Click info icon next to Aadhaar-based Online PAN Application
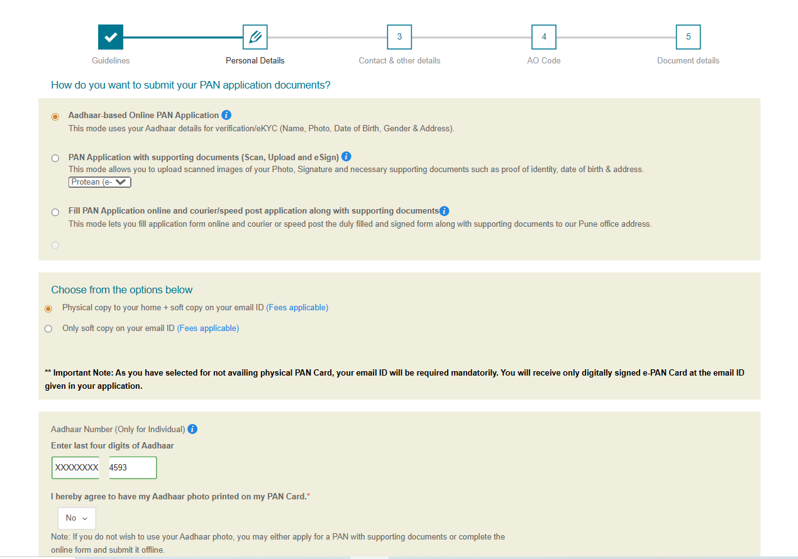Screen dimensions: 798x559 click(x=226, y=115)
